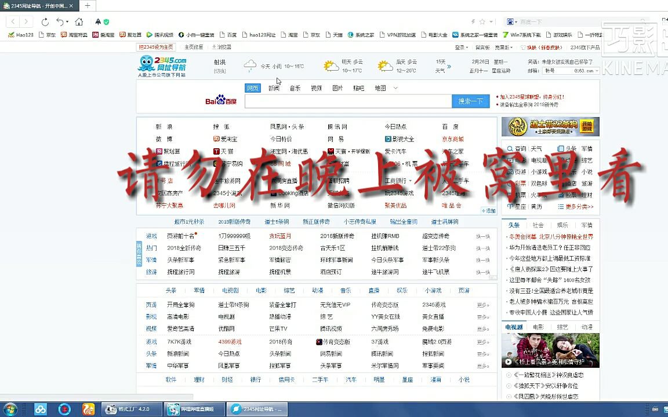
Task: Open the UC browser taskbar icon
Action: [88, 409]
